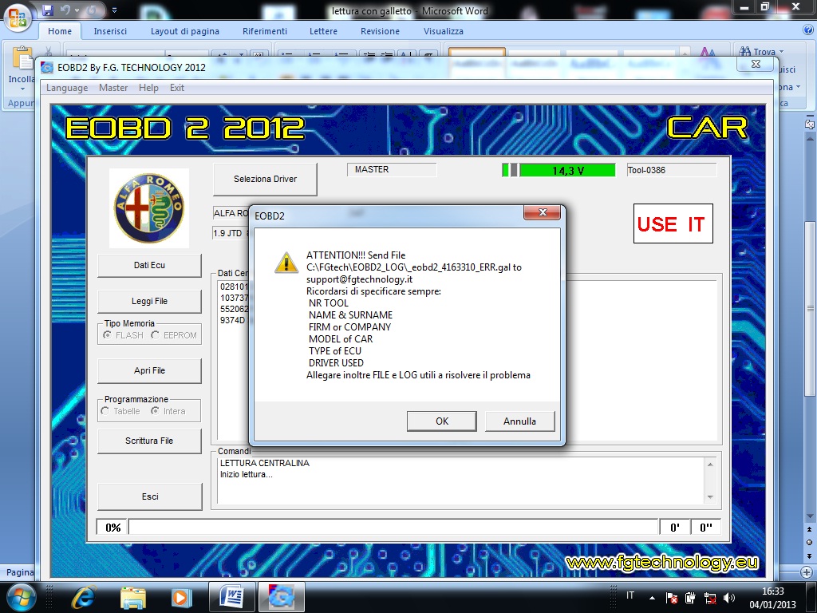Open the Lettere ribbon tab
Viewport: 817px width, 613px height.
pos(323,31)
